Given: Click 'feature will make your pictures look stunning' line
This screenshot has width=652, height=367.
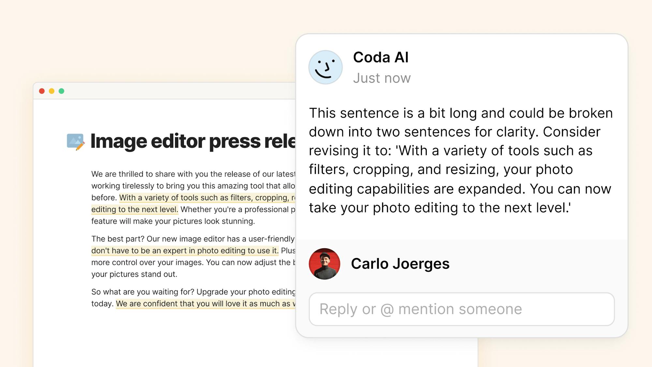Looking at the screenshot, I should pos(173,221).
